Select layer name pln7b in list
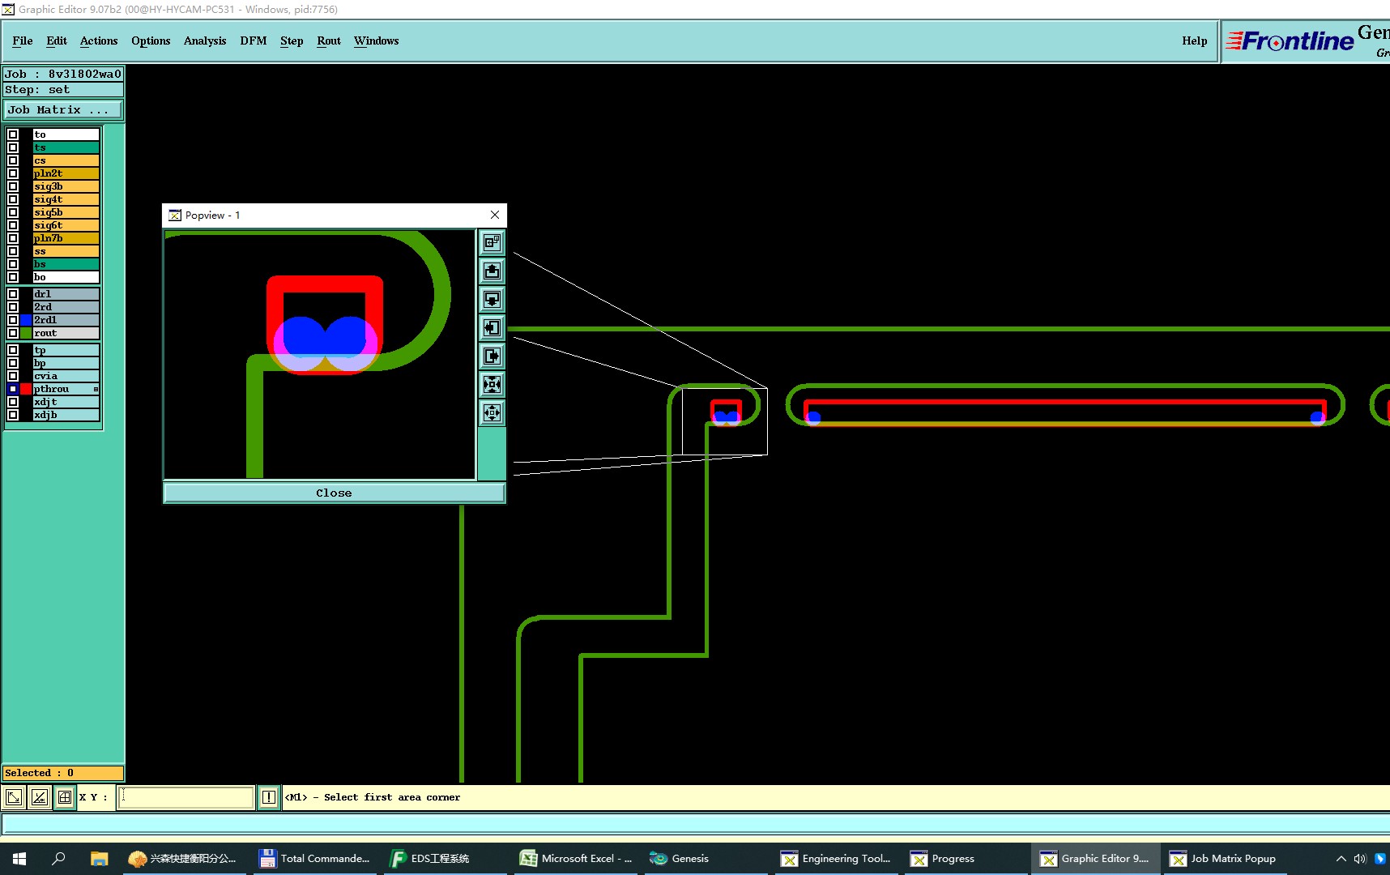 click(66, 238)
